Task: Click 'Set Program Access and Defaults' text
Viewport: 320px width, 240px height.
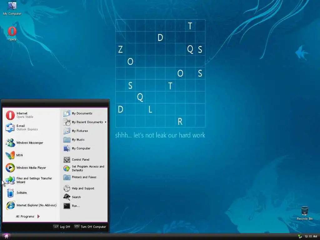Action: point(88,168)
